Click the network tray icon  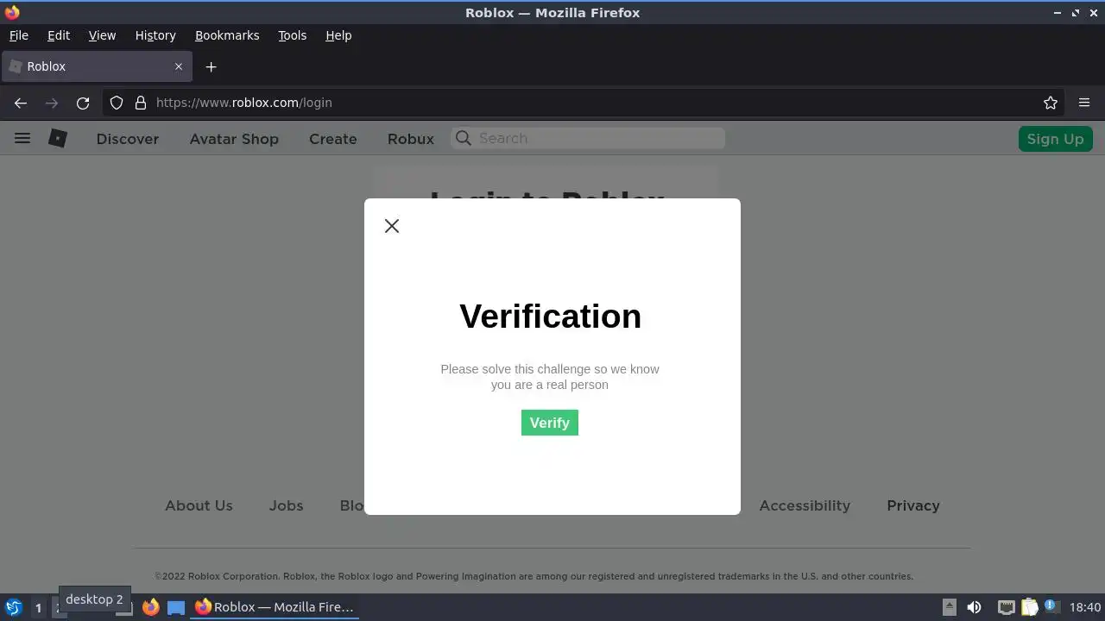coord(1006,607)
